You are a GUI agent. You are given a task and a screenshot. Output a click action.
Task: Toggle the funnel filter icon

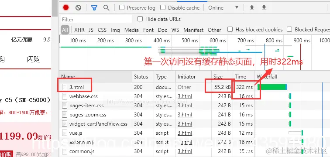[94, 8]
